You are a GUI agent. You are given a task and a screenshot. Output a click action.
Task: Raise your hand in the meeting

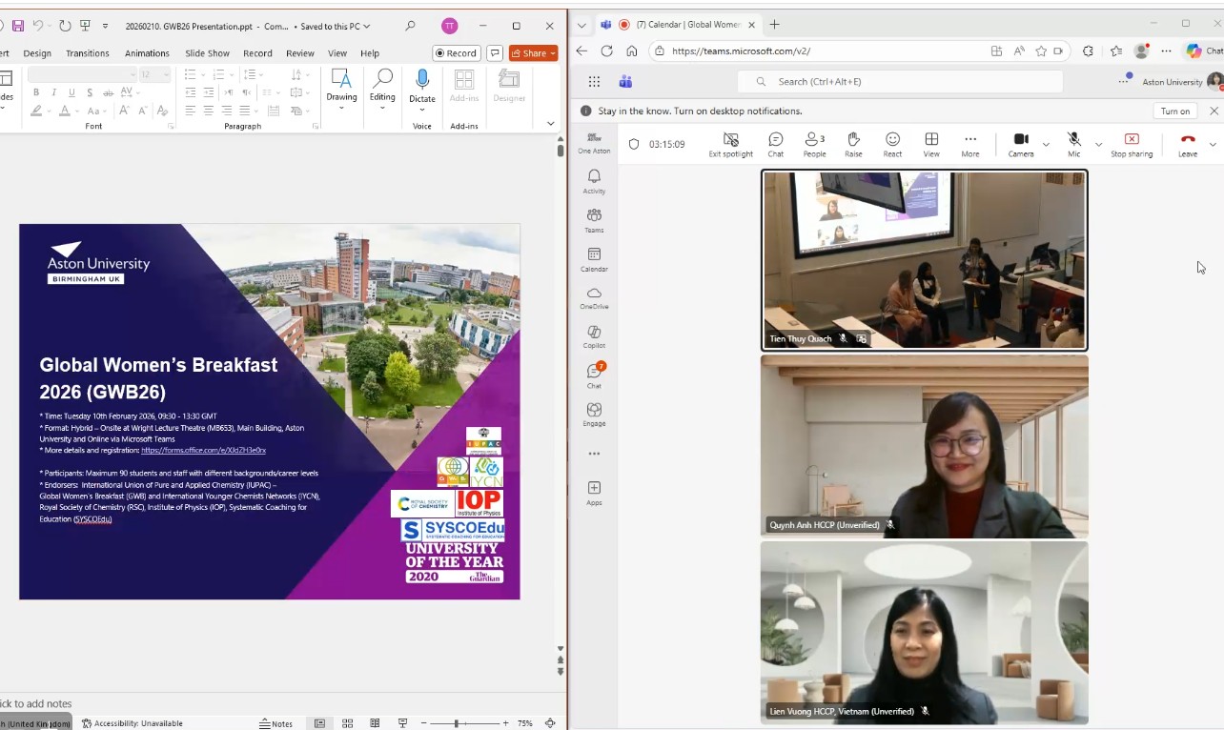click(853, 144)
